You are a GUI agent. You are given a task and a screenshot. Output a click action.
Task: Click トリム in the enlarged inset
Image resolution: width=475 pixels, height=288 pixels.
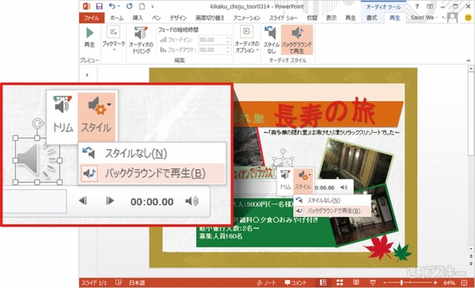[x=63, y=114]
